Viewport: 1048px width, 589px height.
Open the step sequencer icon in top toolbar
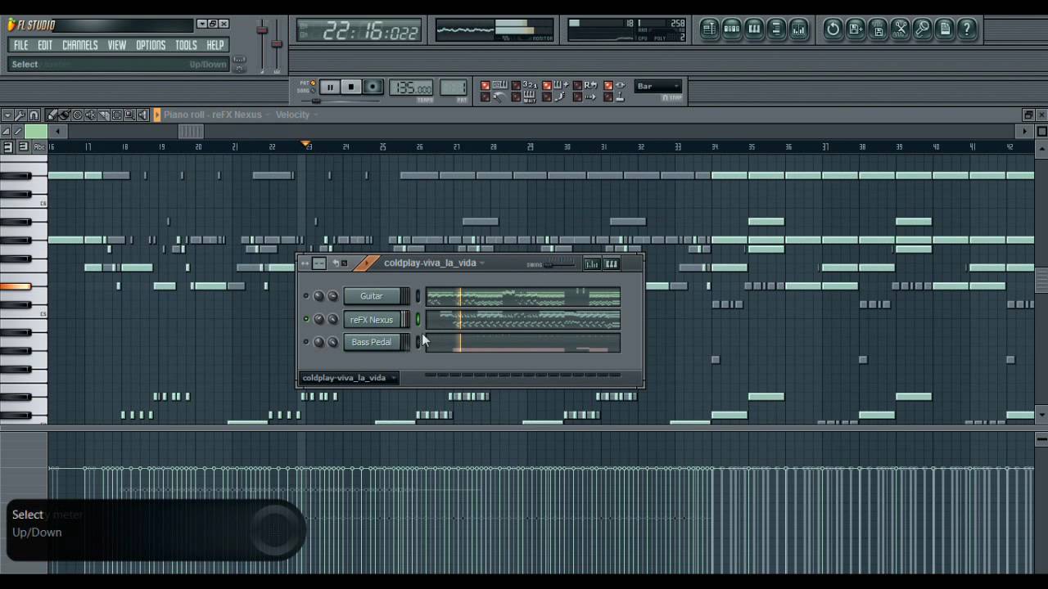[732, 29]
